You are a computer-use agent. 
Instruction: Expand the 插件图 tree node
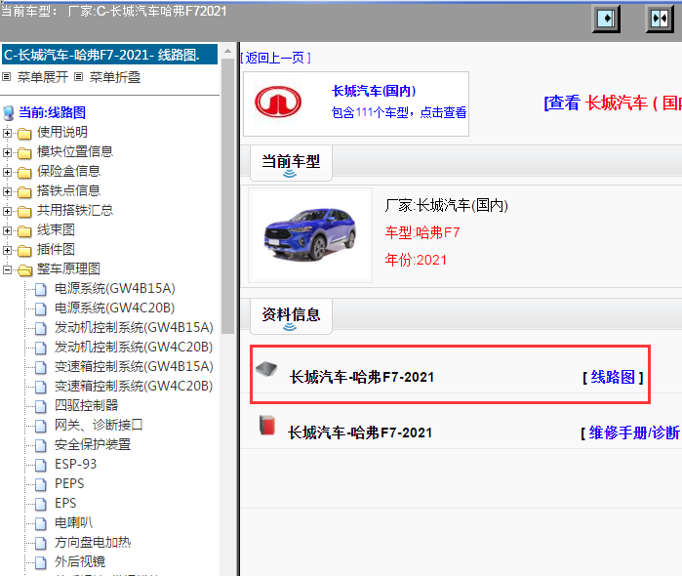pyautogui.click(x=7, y=250)
